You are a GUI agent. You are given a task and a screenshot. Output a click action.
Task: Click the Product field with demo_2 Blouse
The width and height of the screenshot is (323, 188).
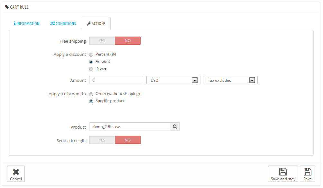click(x=130, y=127)
